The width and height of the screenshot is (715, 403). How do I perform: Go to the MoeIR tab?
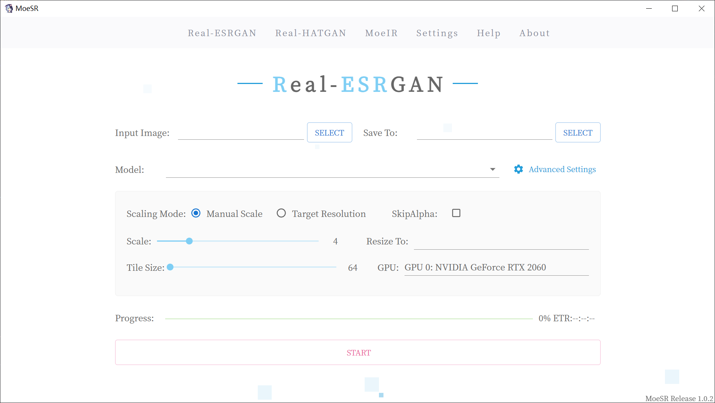(x=381, y=33)
